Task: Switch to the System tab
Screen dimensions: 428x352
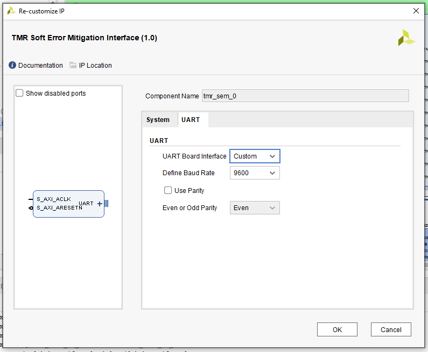Action: point(158,120)
